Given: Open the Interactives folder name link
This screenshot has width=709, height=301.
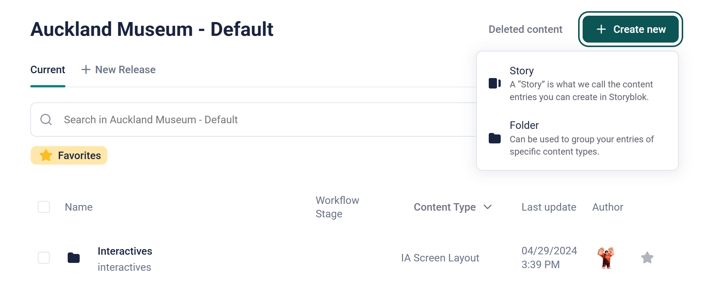Looking at the screenshot, I should click(x=125, y=251).
